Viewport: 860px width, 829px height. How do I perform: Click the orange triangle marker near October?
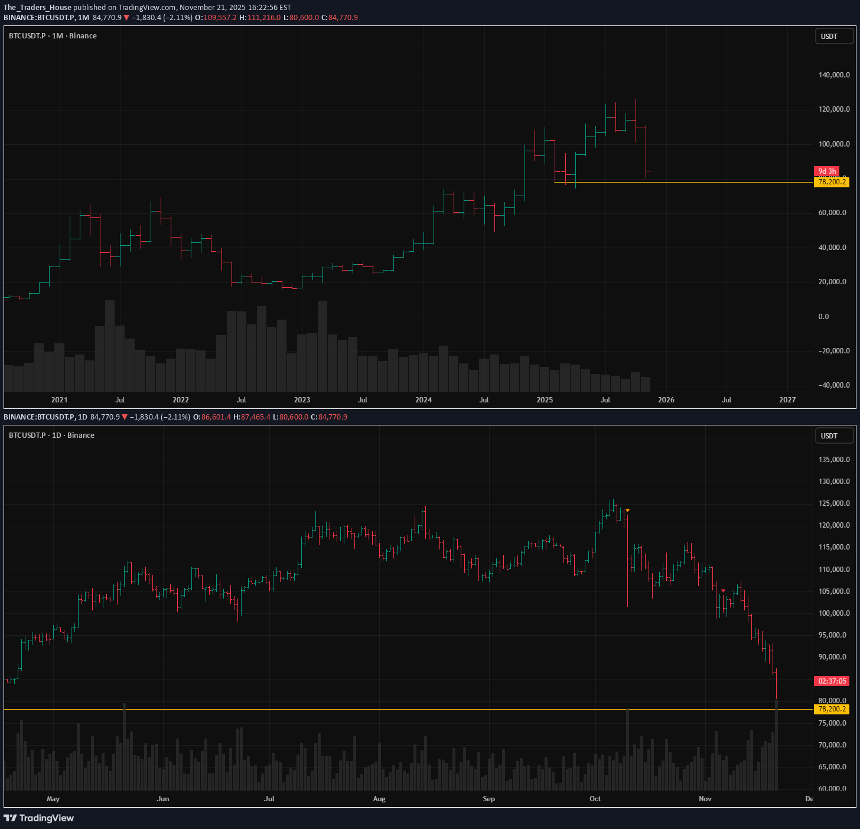[x=627, y=511]
